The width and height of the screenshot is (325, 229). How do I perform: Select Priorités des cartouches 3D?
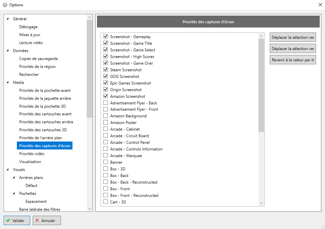click(43, 130)
